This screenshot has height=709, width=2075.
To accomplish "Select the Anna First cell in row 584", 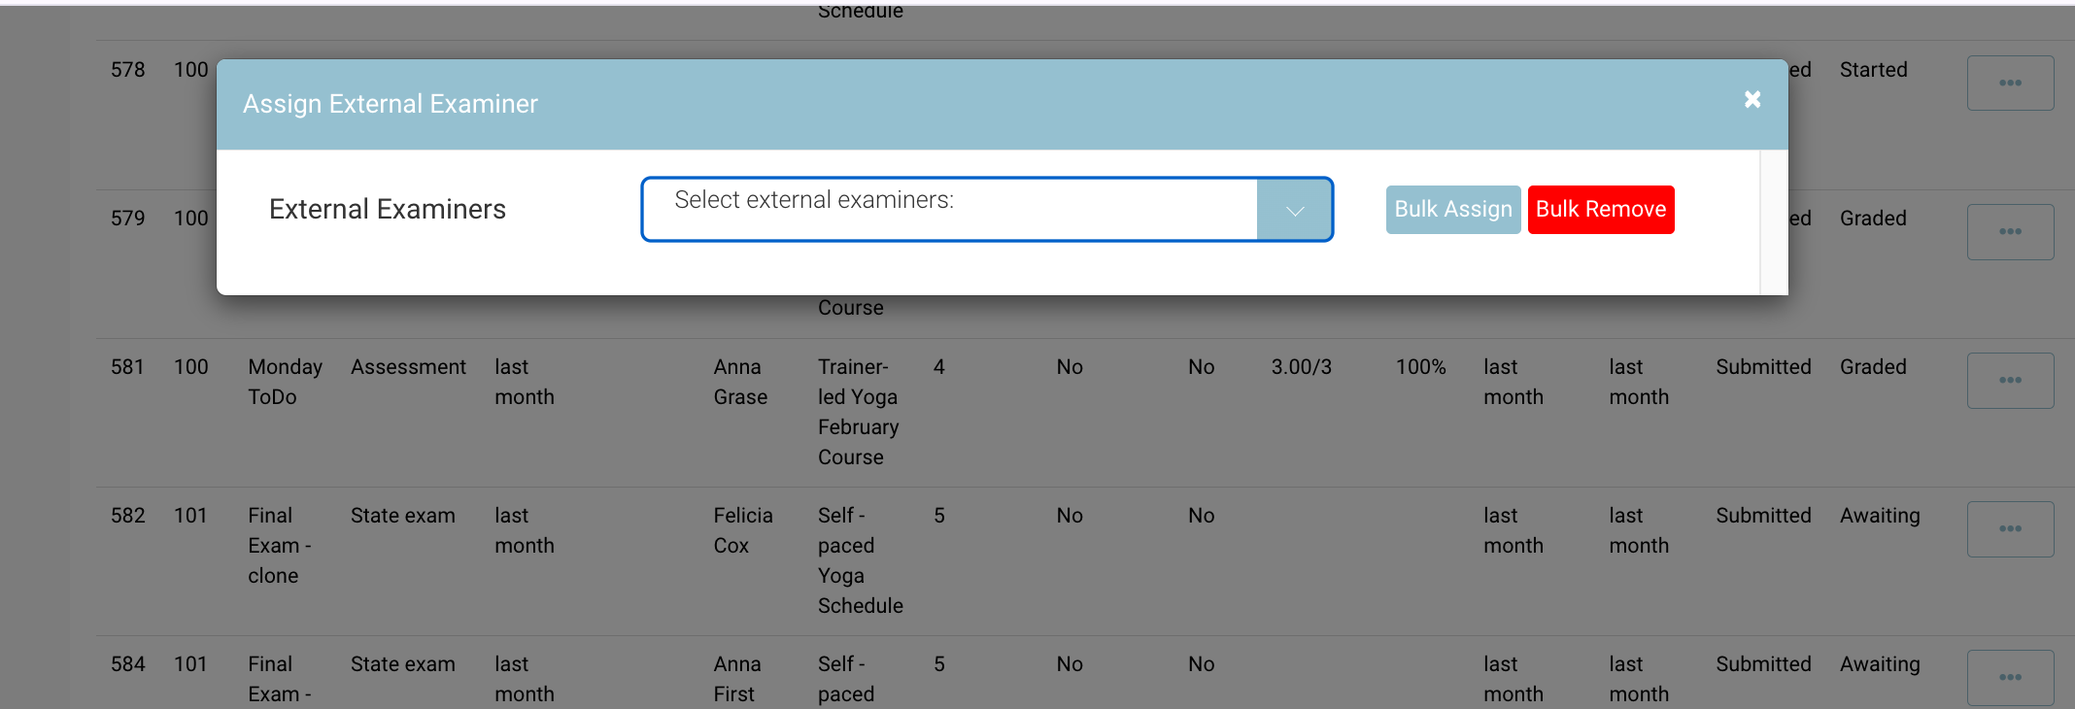I will [736, 679].
